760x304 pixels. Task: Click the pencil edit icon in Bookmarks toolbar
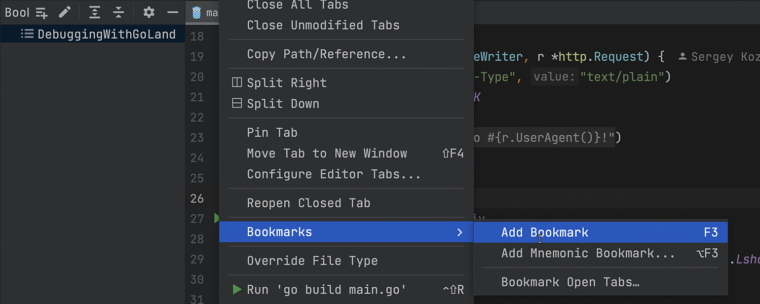pos(65,13)
